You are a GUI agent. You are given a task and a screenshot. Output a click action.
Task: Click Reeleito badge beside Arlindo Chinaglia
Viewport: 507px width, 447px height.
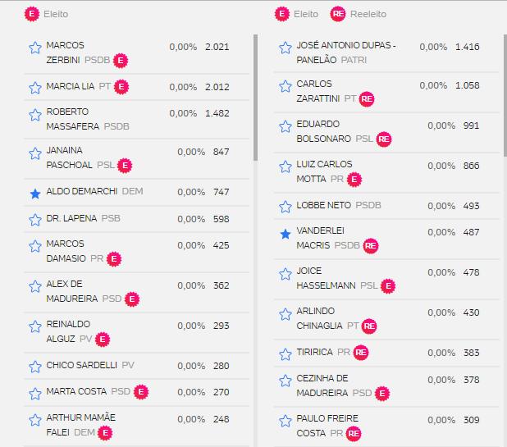point(370,326)
